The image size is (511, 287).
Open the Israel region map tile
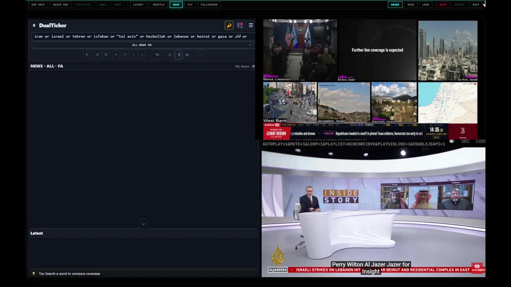point(448,102)
